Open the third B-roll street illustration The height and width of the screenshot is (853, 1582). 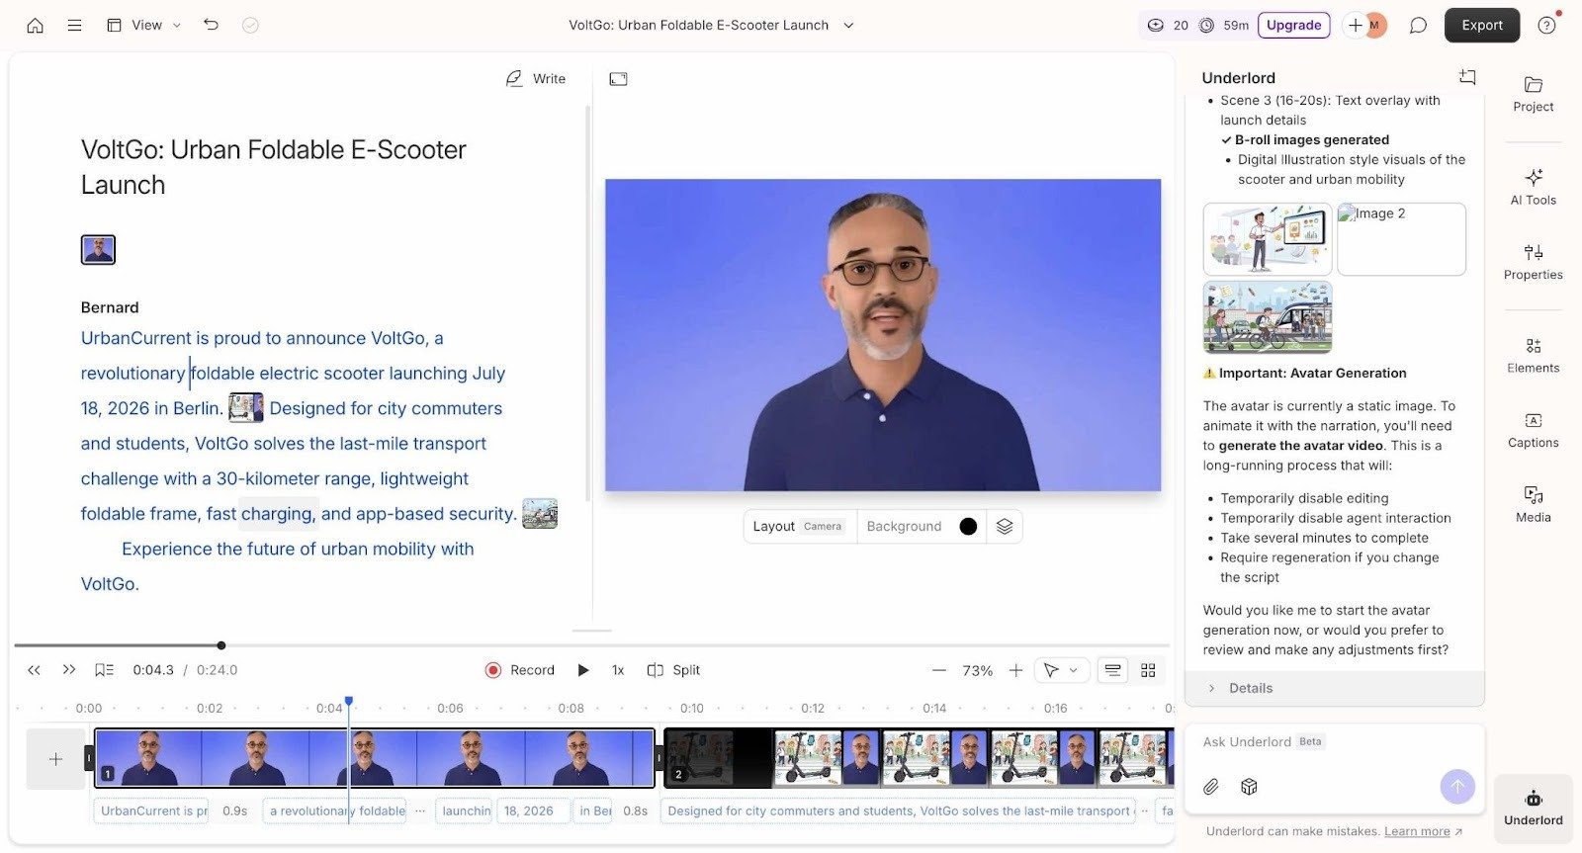[1268, 317]
